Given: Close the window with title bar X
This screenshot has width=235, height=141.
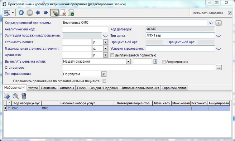Looking at the screenshot, I should [x=227, y=3].
